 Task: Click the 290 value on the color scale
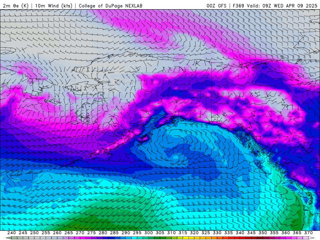coord(126,233)
